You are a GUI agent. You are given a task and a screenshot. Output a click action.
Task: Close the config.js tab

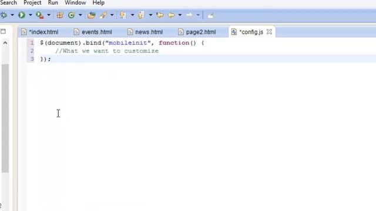[x=269, y=32]
